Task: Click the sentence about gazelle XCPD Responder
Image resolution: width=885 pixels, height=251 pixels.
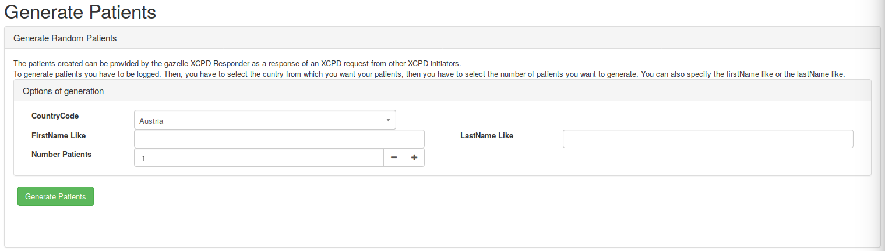Action: tap(237, 63)
